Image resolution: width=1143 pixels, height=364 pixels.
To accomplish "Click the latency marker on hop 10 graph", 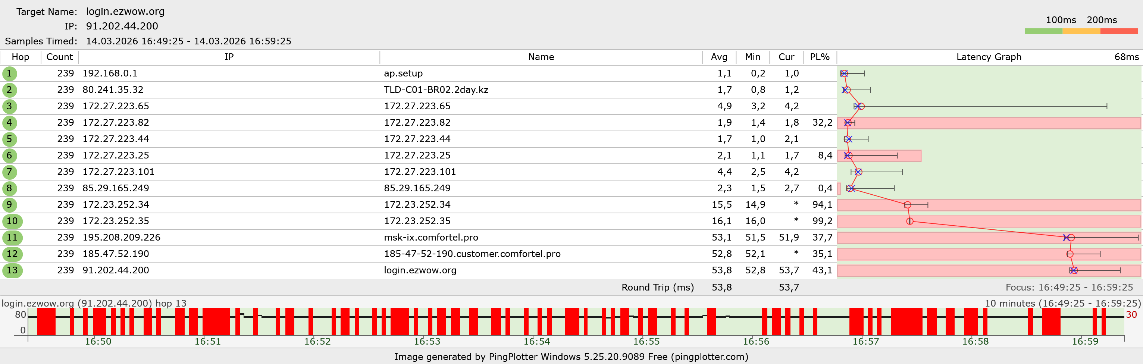I will click(909, 221).
